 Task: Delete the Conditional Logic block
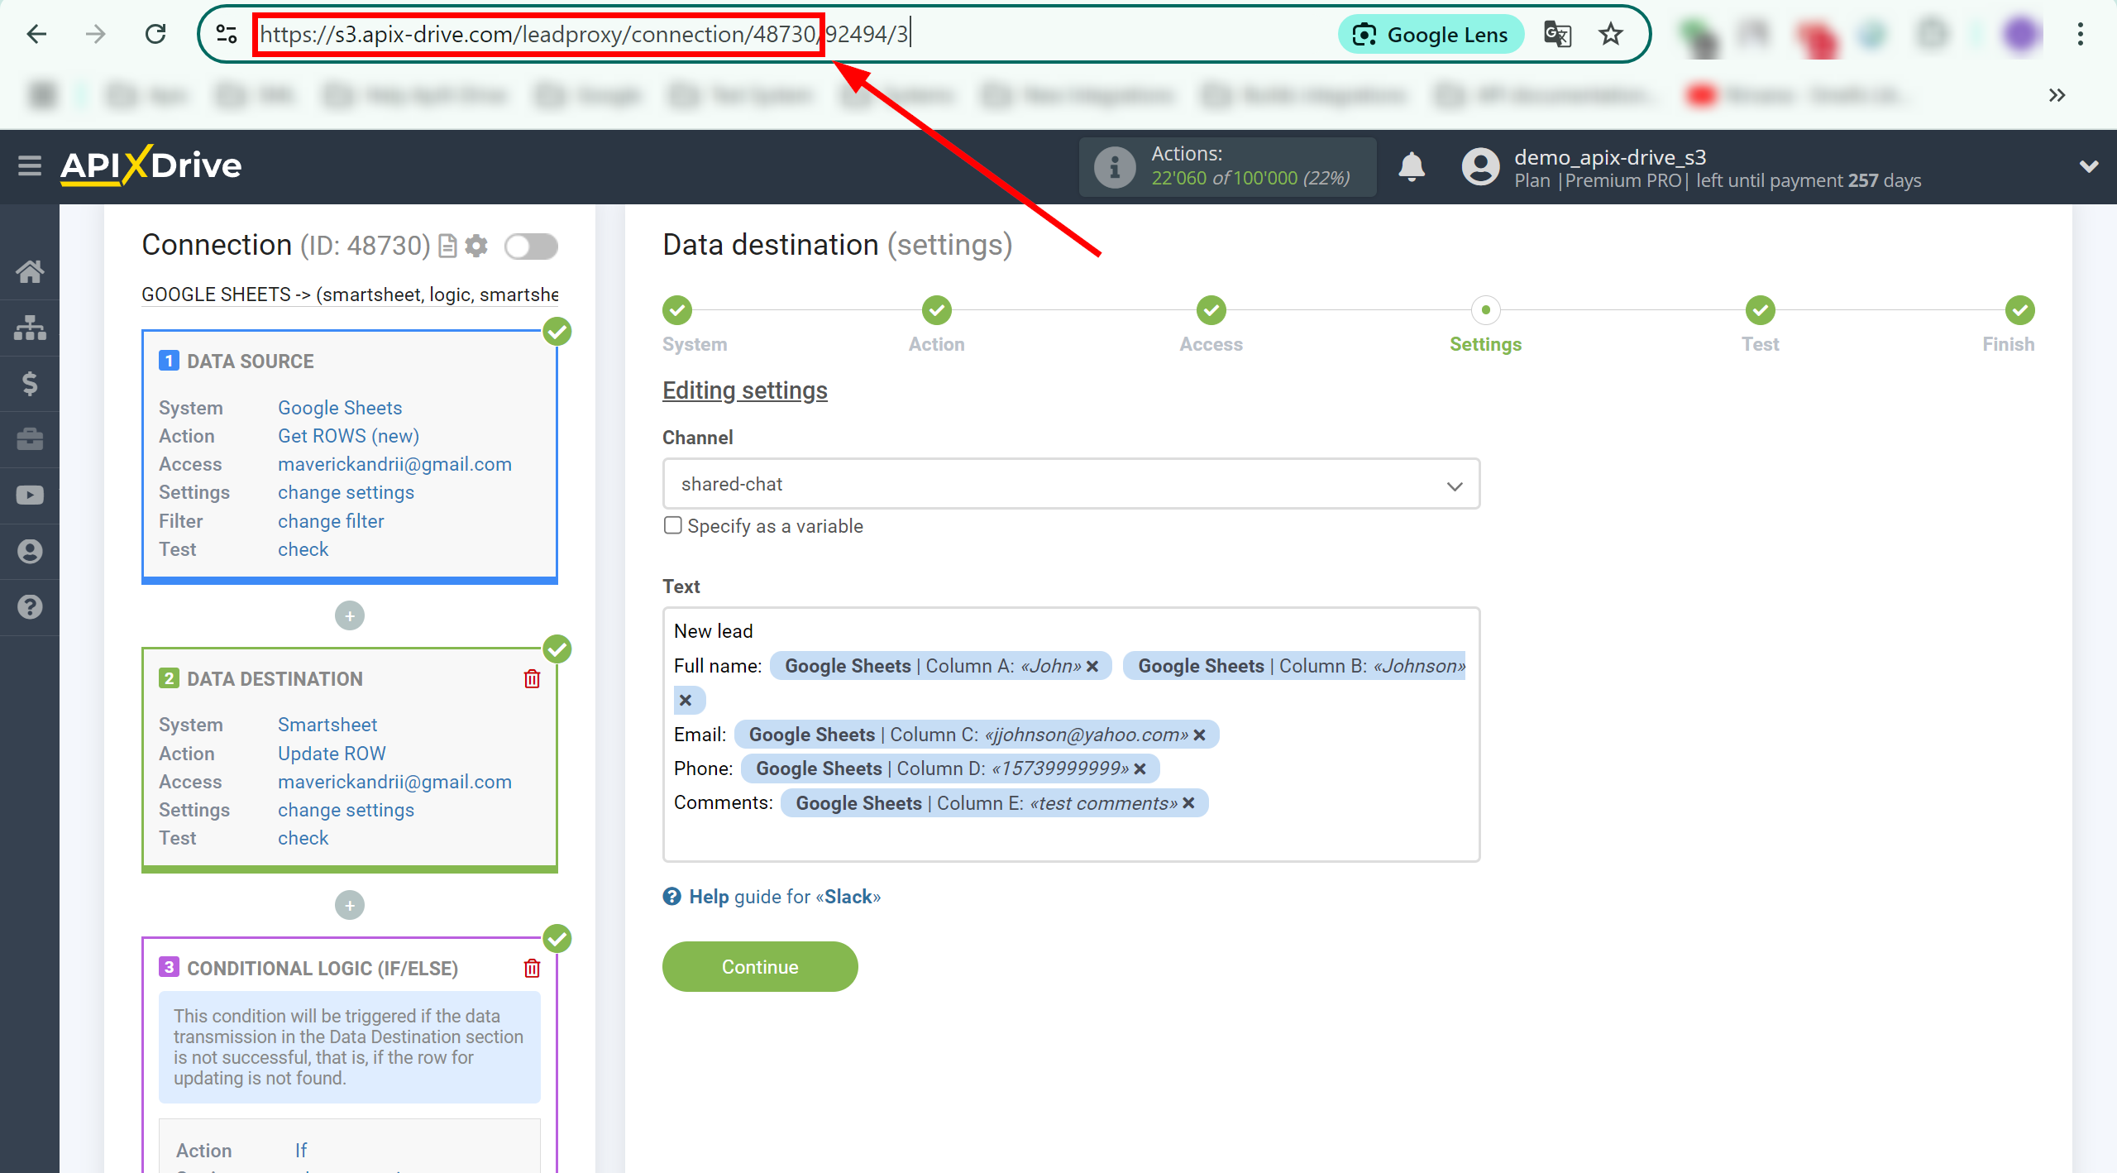[x=532, y=968]
